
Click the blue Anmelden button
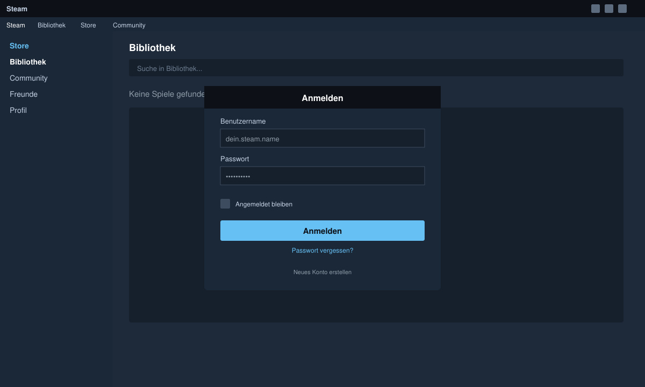(x=322, y=231)
